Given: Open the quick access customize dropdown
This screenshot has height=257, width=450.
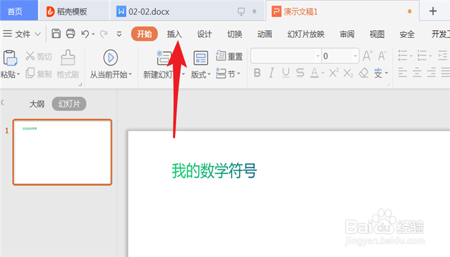Looking at the screenshot, I should pos(119,35).
